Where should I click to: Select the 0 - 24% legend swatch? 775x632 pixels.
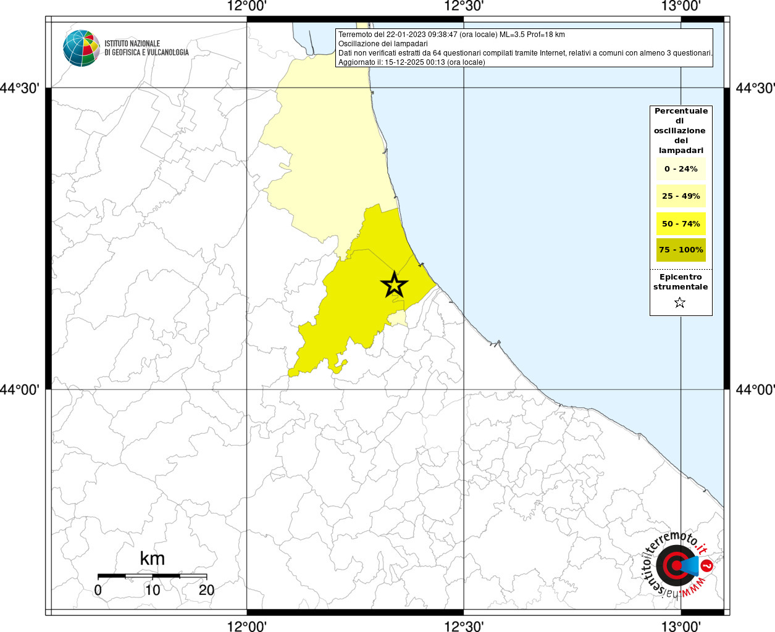click(681, 169)
